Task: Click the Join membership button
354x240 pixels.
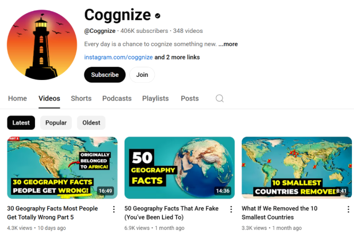Action: point(142,75)
